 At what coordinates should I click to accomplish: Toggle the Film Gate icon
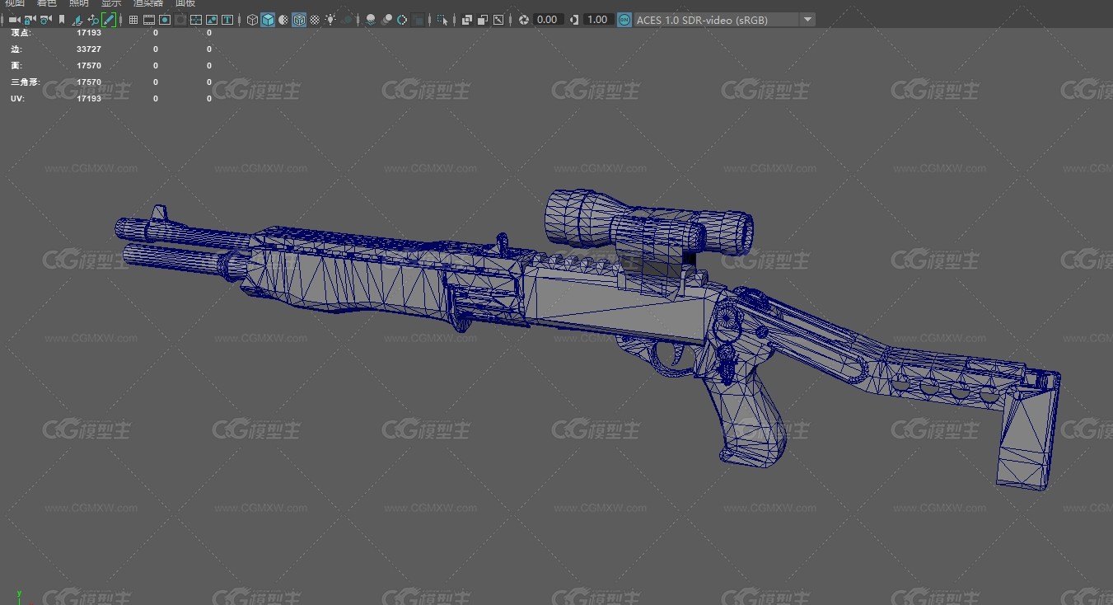click(149, 20)
